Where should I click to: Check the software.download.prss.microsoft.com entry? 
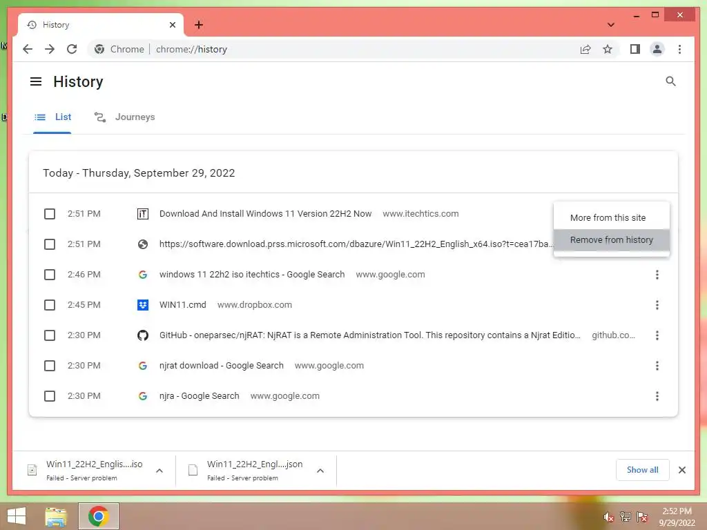click(50, 244)
